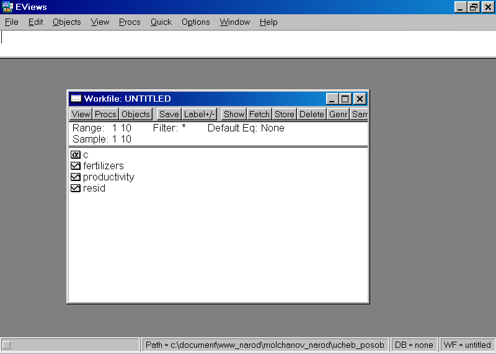Screen dimensions: 496x354
Task: Click the EViews application icon in title bar
Action: pyautogui.click(x=7, y=7)
